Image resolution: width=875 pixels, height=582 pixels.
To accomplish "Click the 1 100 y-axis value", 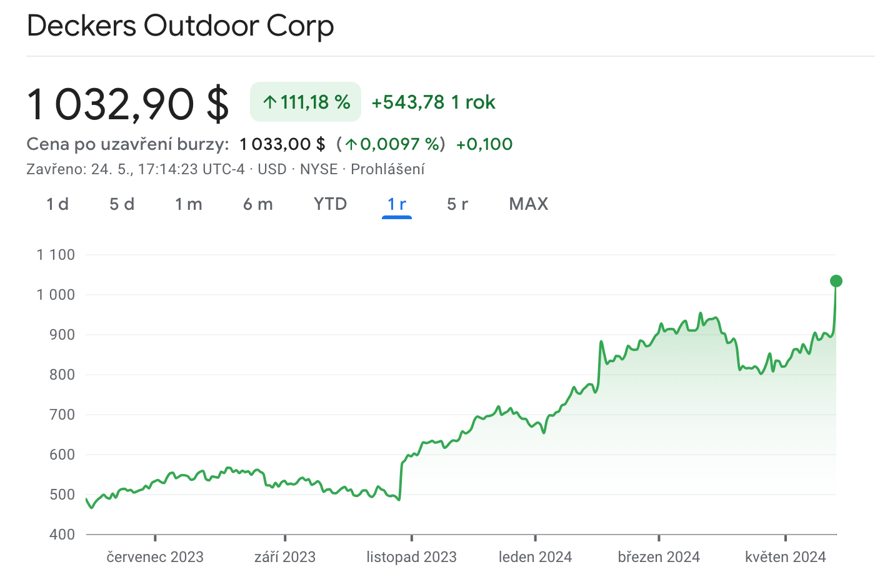I will point(56,255).
